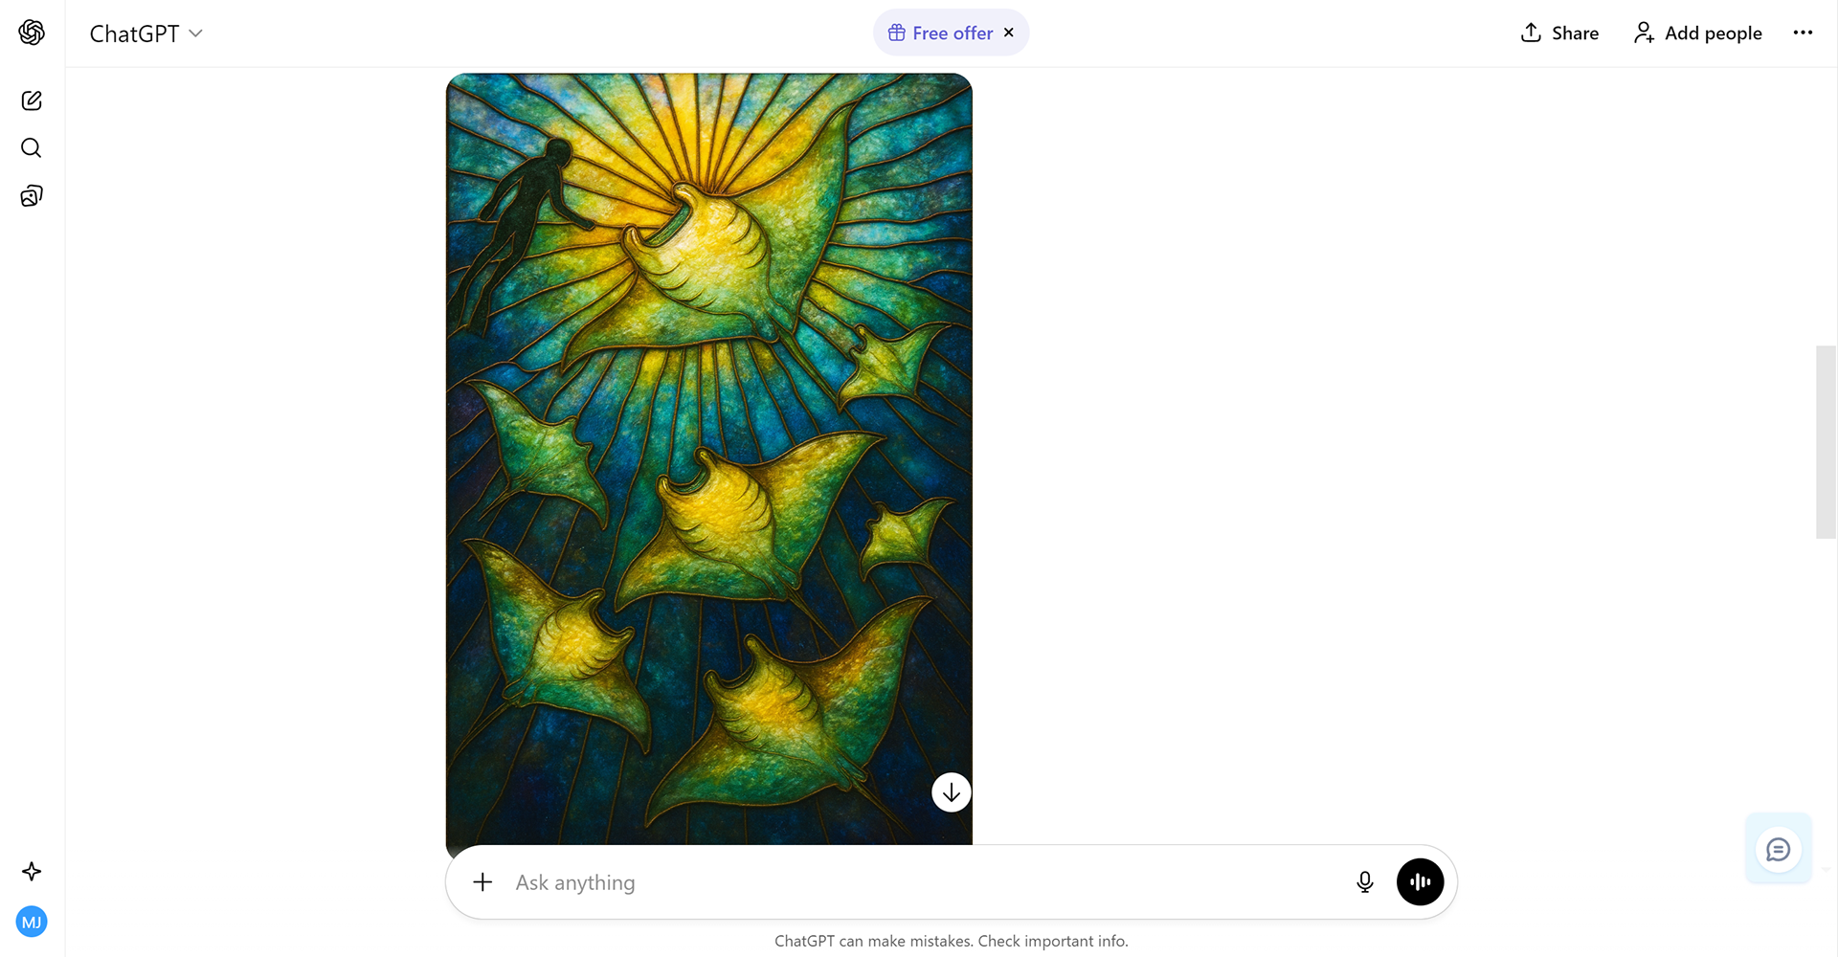Dismiss the Free offer badge
1838x957 pixels.
click(x=1009, y=33)
